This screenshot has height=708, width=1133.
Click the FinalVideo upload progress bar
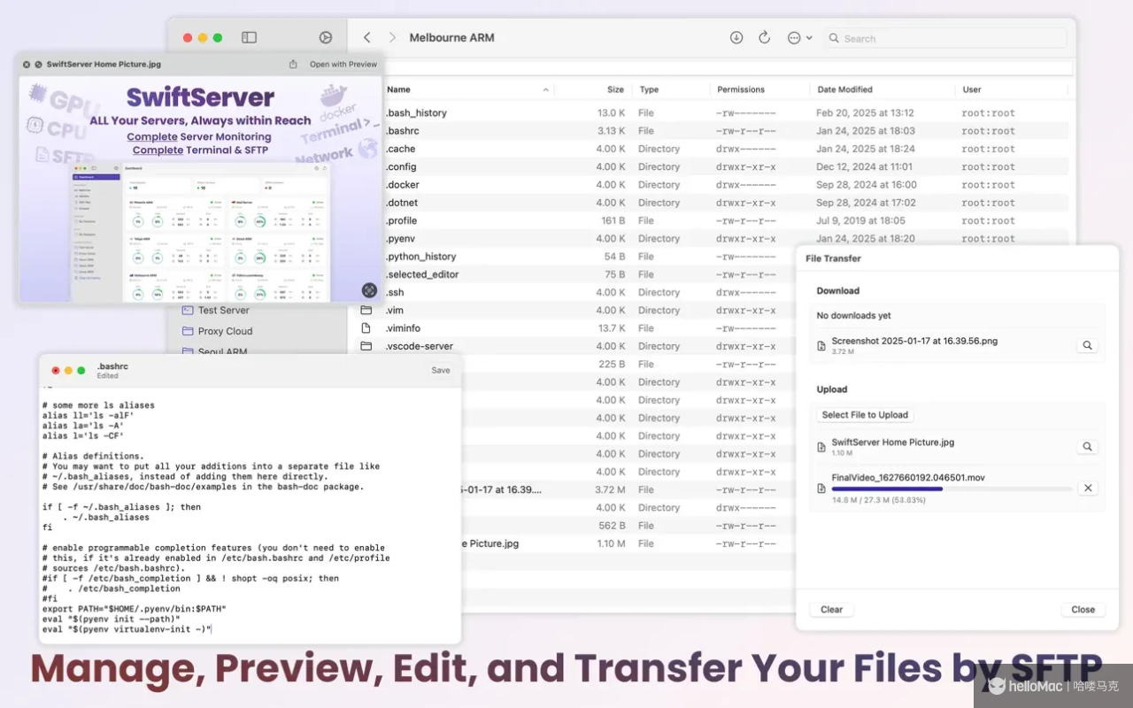951,489
